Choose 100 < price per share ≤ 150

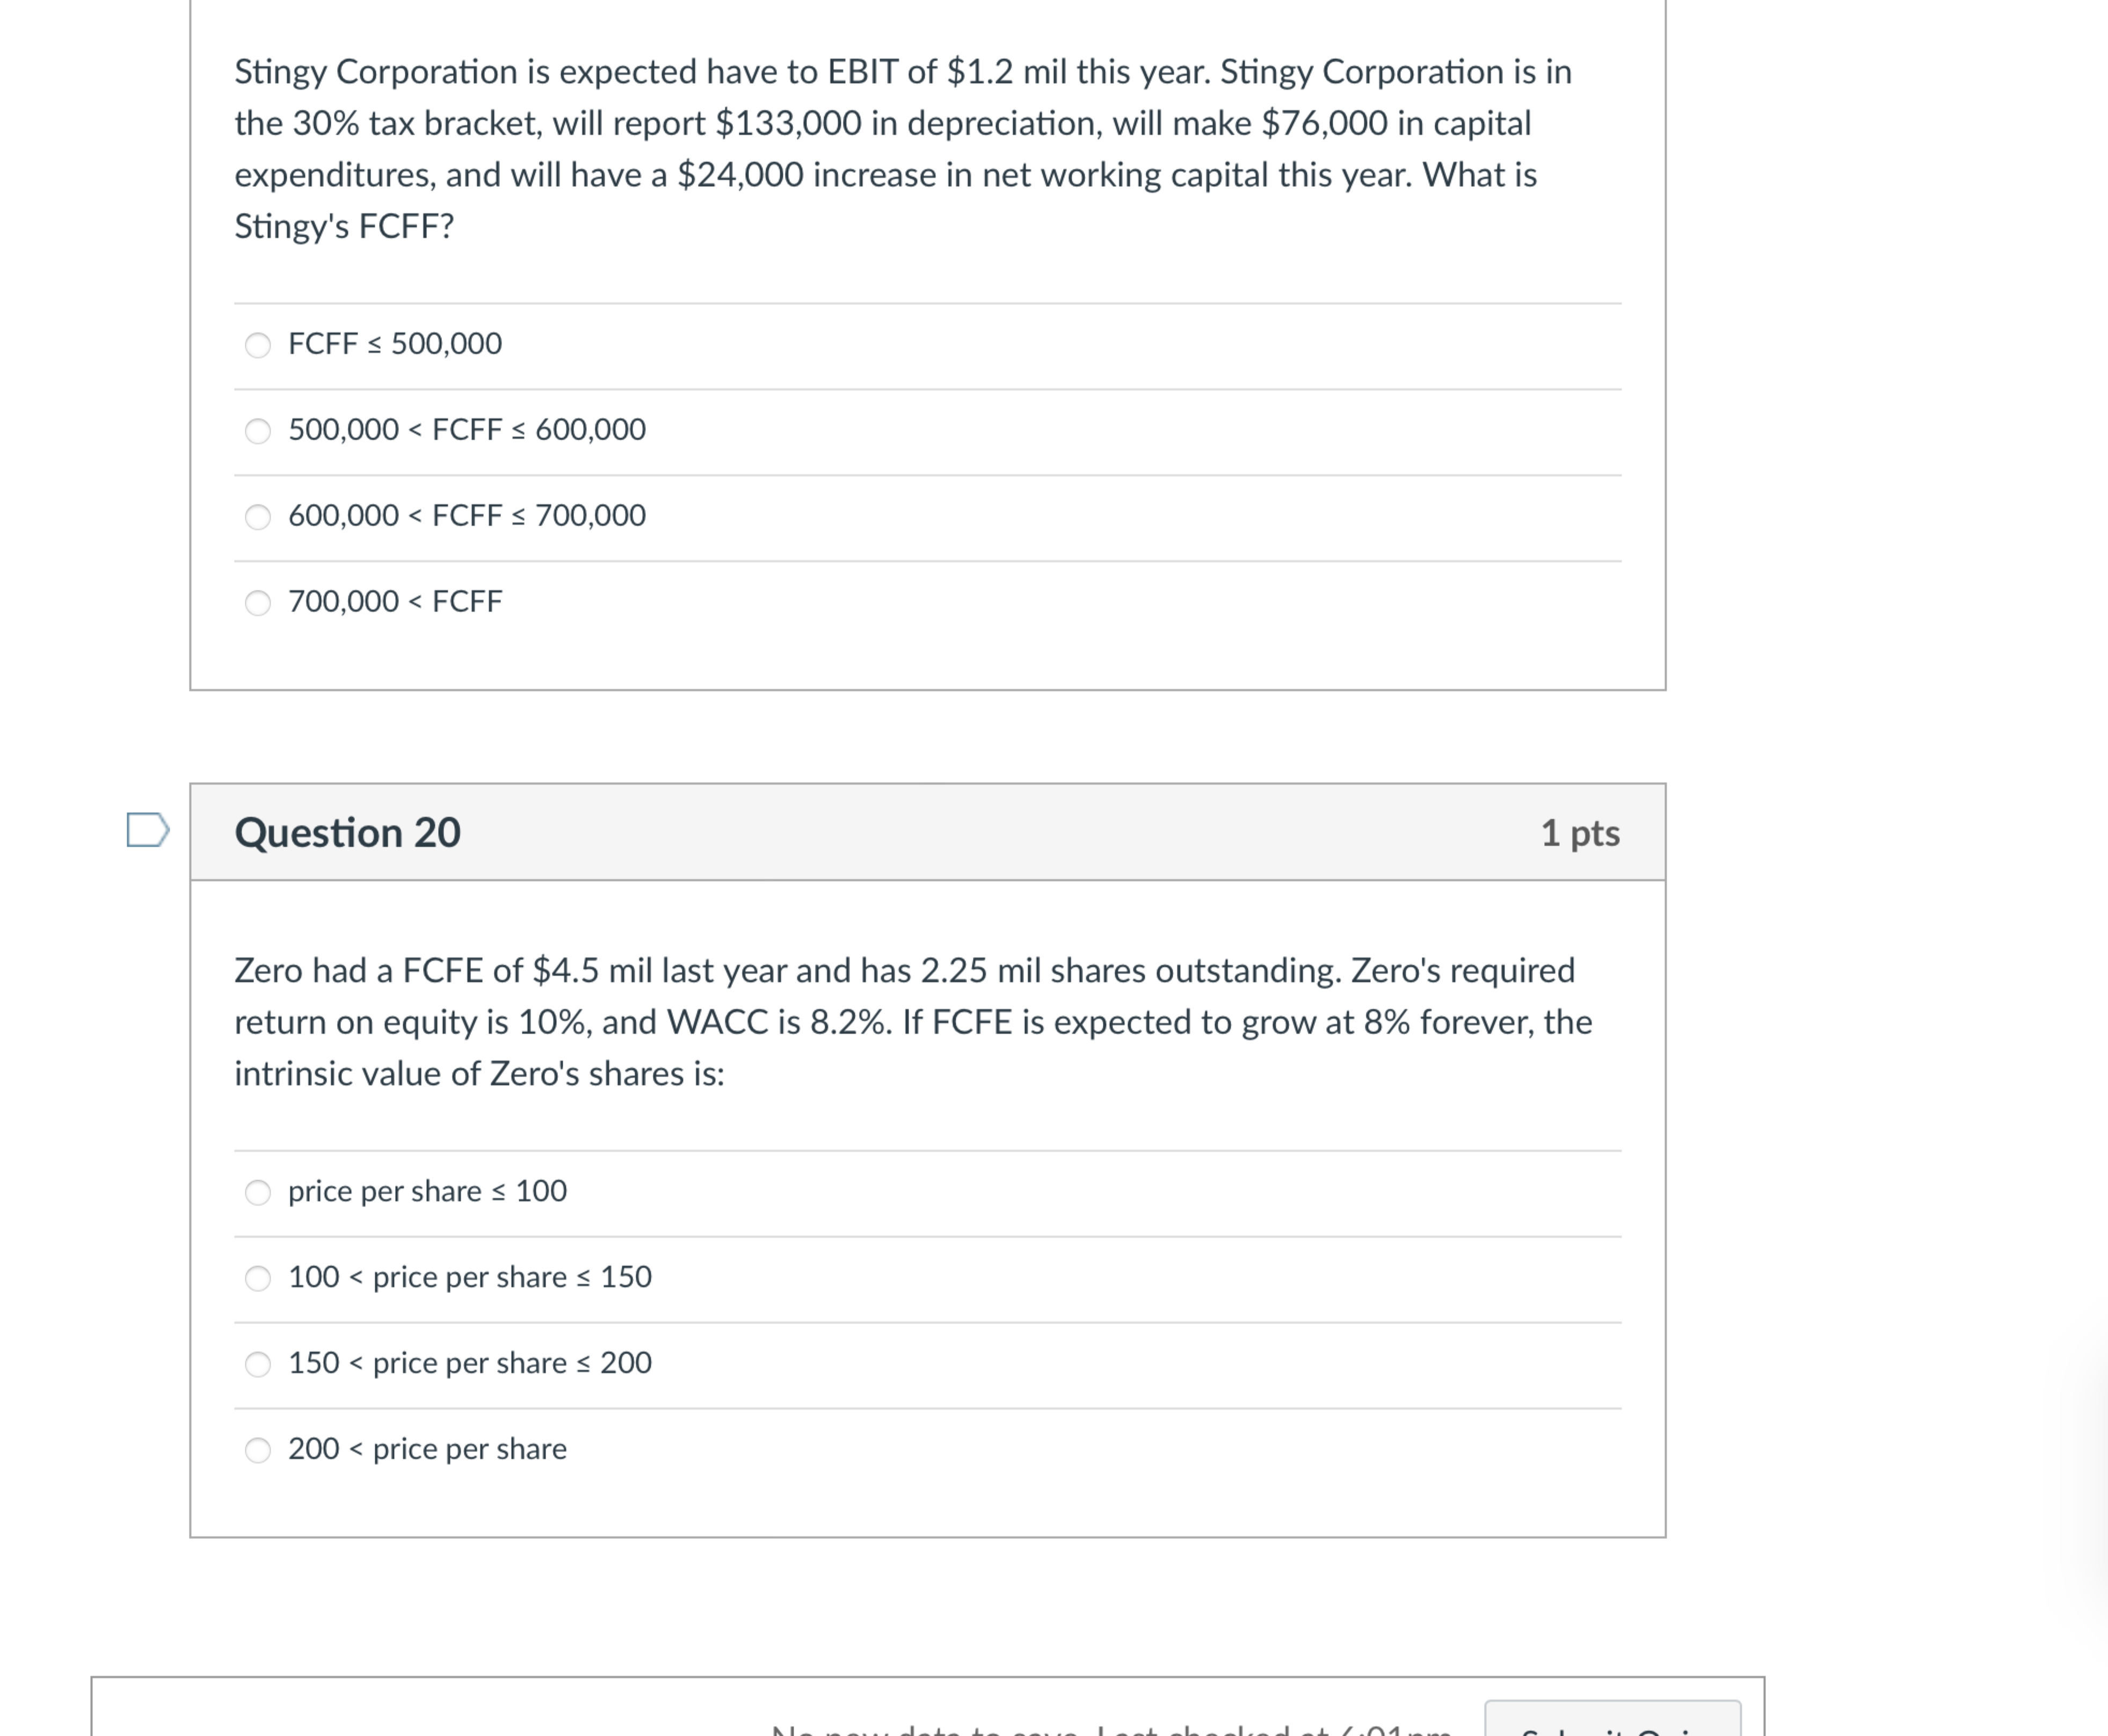coord(258,1278)
